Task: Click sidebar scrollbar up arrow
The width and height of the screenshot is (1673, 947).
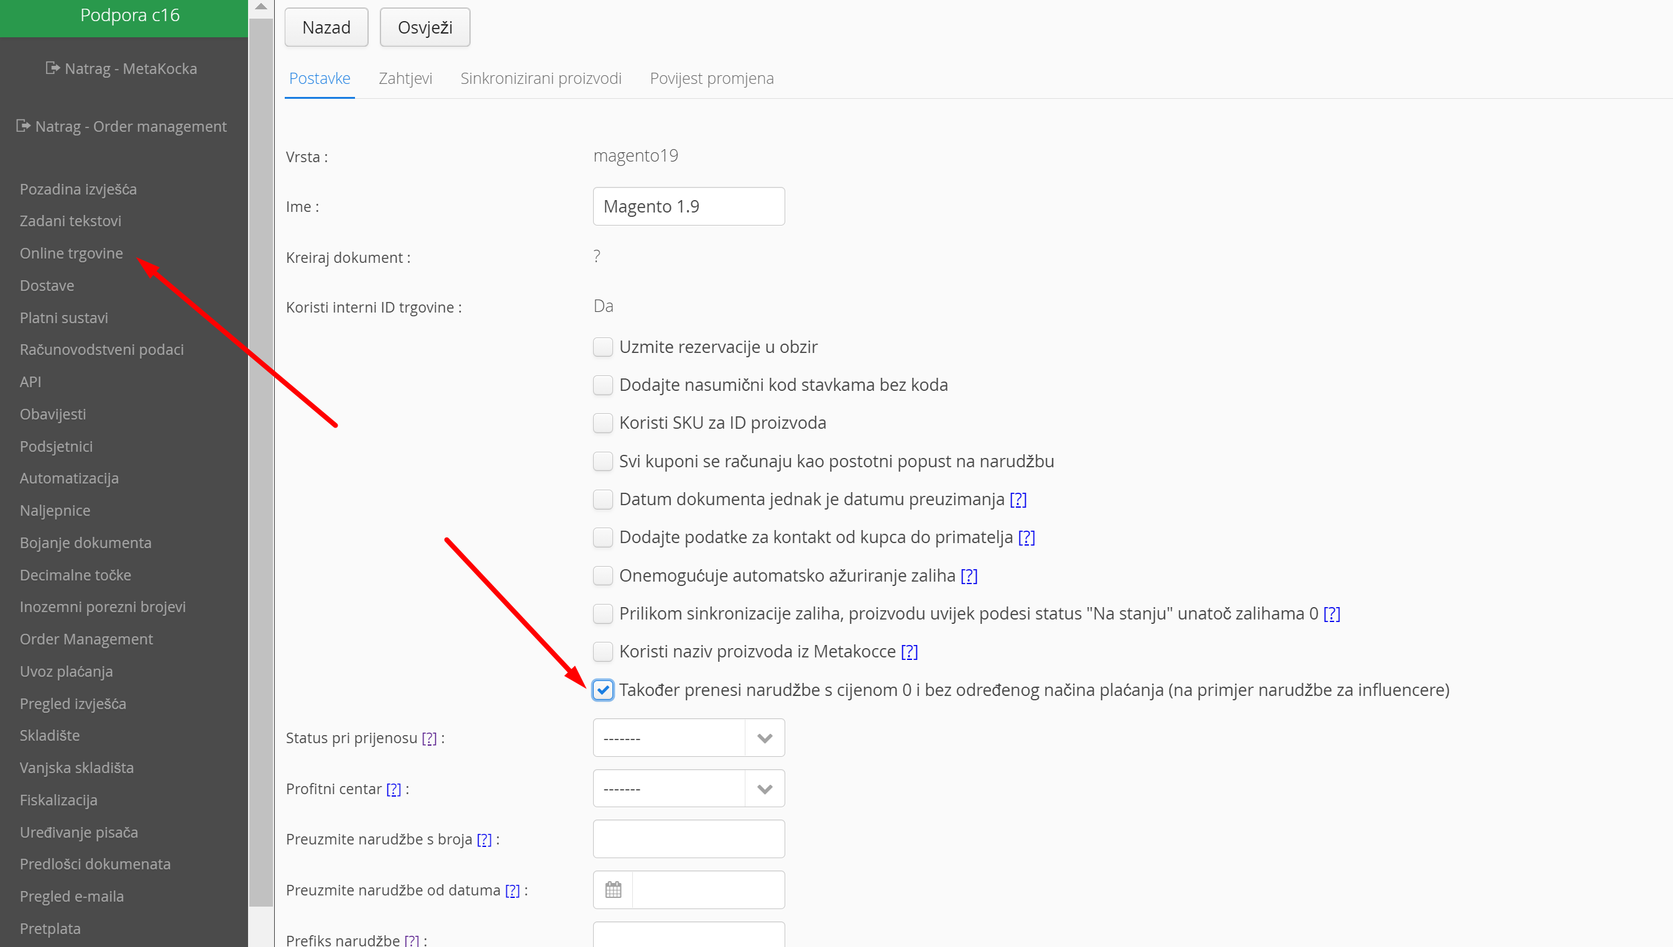Action: 261,7
